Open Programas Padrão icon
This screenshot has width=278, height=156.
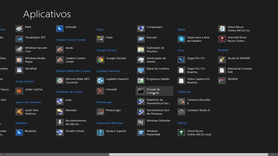[141, 81]
